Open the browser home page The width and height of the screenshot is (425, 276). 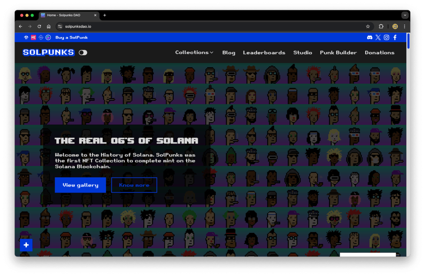coord(49,26)
